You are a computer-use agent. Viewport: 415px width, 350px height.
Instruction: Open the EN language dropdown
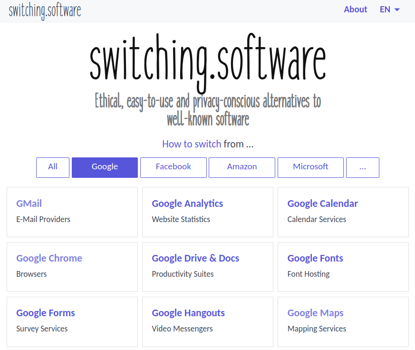point(390,10)
